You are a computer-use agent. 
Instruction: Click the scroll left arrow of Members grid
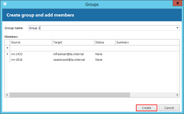tap(7, 95)
